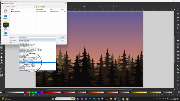180x101 pixels.
Task: Open This PC in places sidebar
Action: 5,28
